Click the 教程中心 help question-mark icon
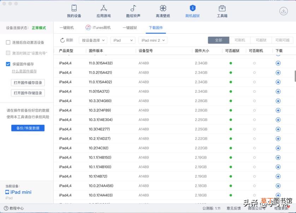Viewport: 296px width, 213px height. (x=6, y=208)
